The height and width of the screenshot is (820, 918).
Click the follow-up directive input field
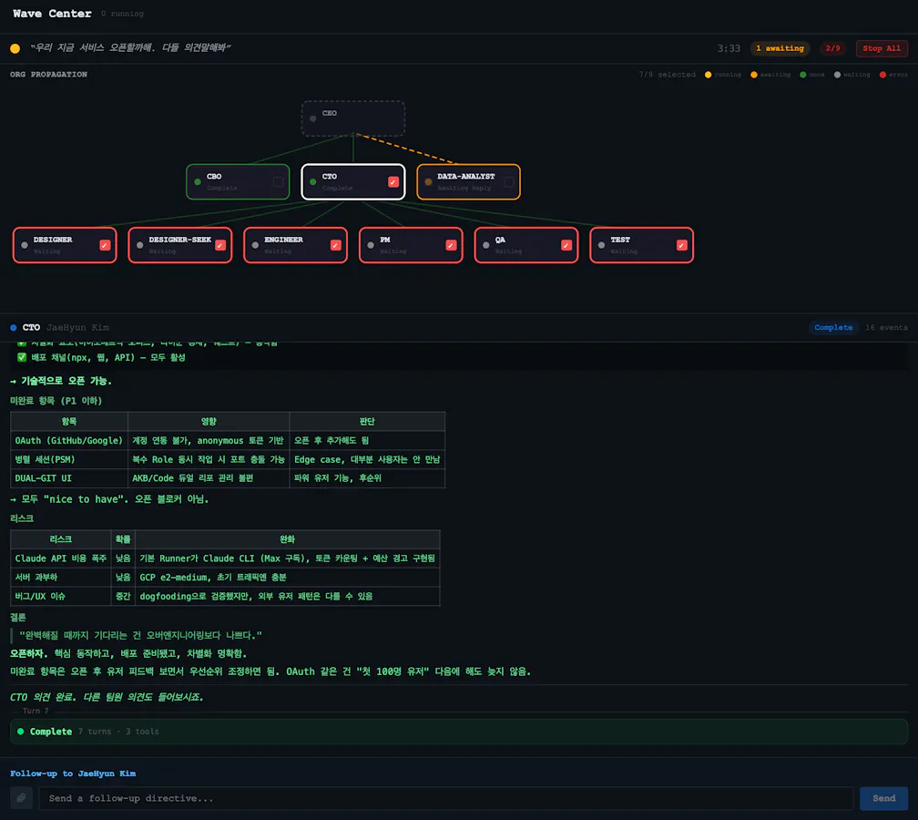tap(445, 798)
